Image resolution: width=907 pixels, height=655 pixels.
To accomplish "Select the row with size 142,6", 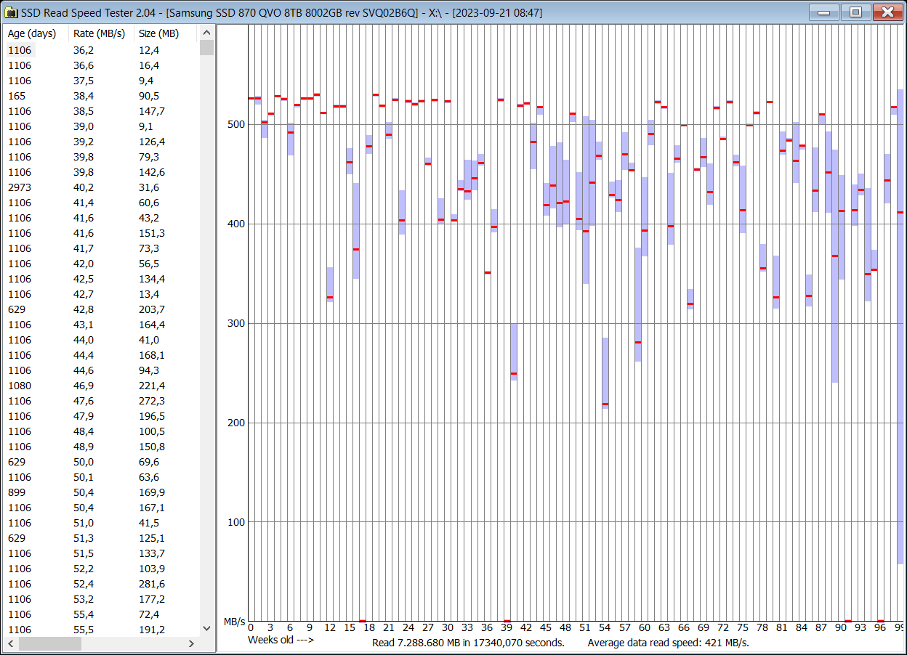I will [x=102, y=172].
